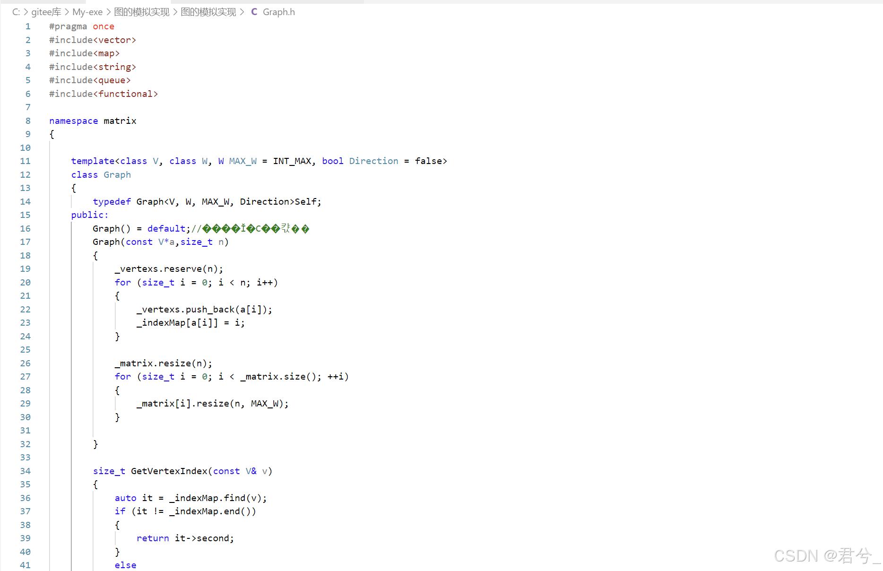883x571 pixels.
Task: Click the template declaration on line 11
Action: 93,161
